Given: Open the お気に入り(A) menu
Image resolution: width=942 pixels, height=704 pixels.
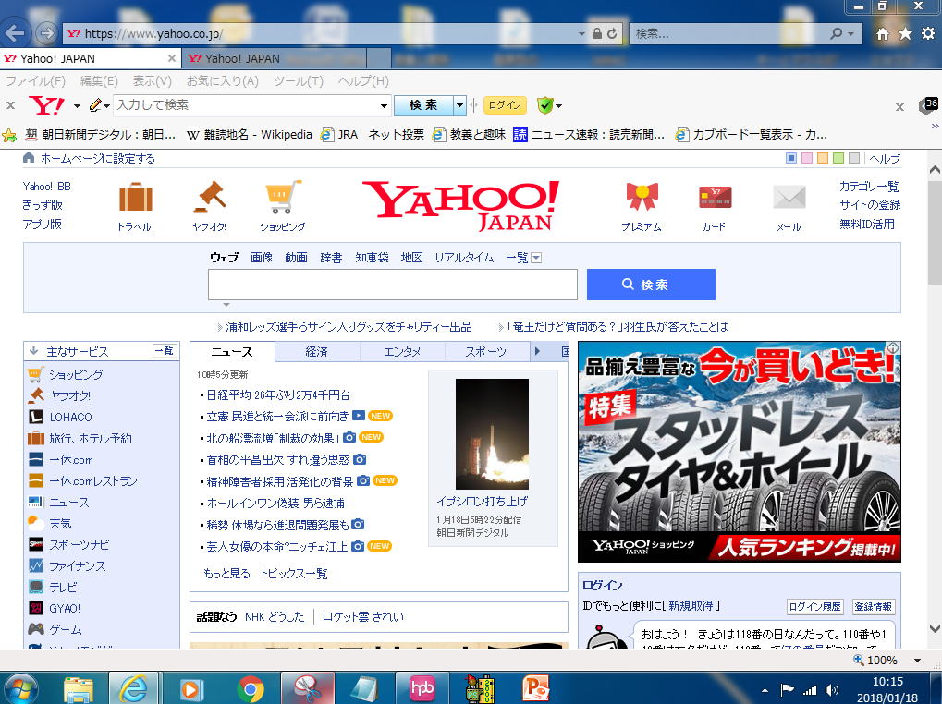Looking at the screenshot, I should (x=222, y=81).
